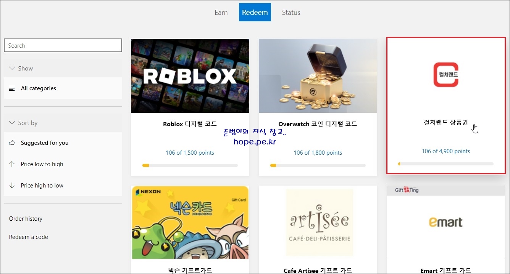510x274 pixels.
Task: Open the Roblox banner thumbnail
Action: point(190,76)
